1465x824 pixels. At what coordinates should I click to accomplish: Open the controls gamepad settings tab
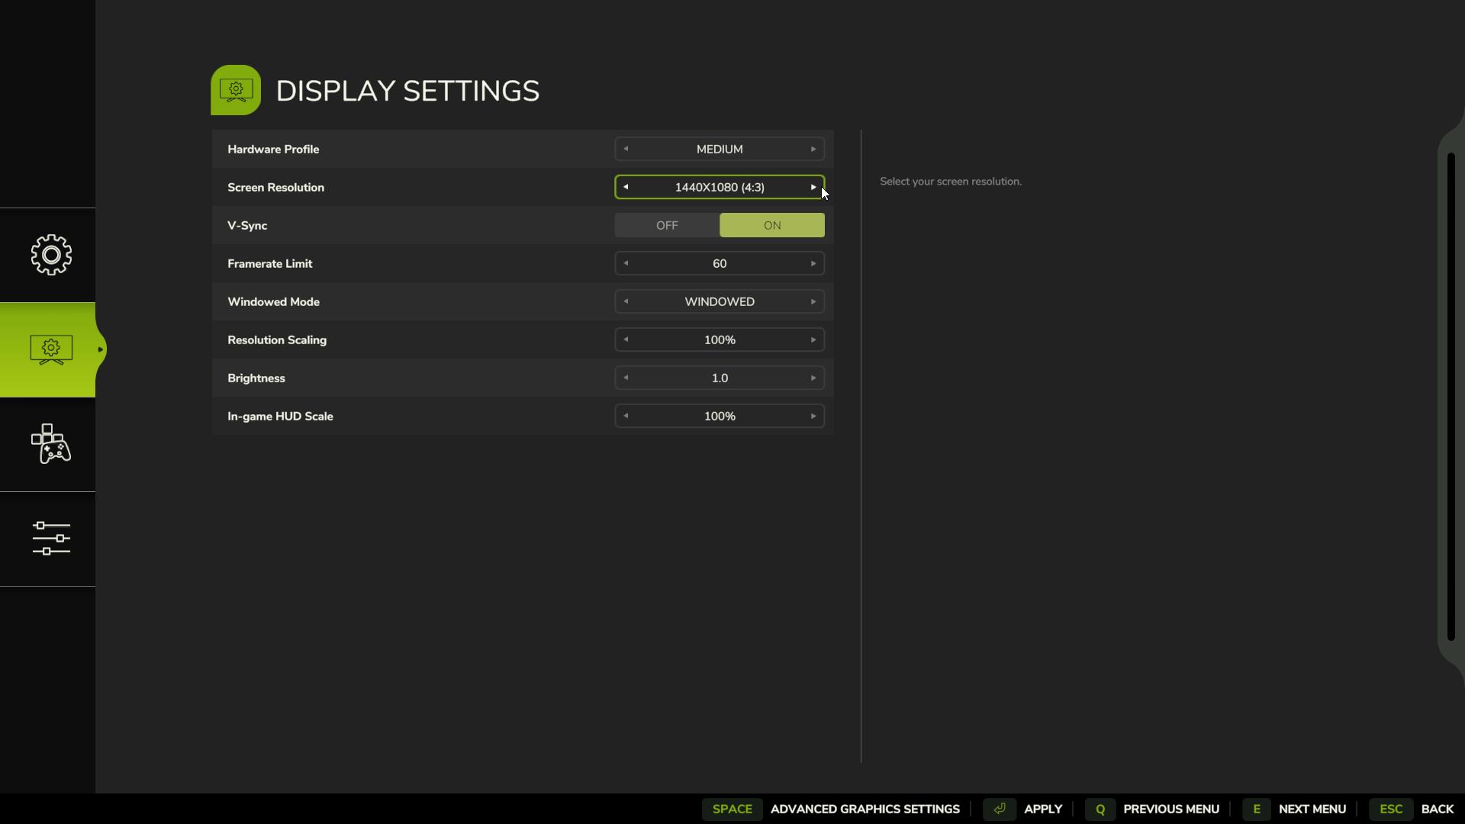pyautogui.click(x=51, y=444)
